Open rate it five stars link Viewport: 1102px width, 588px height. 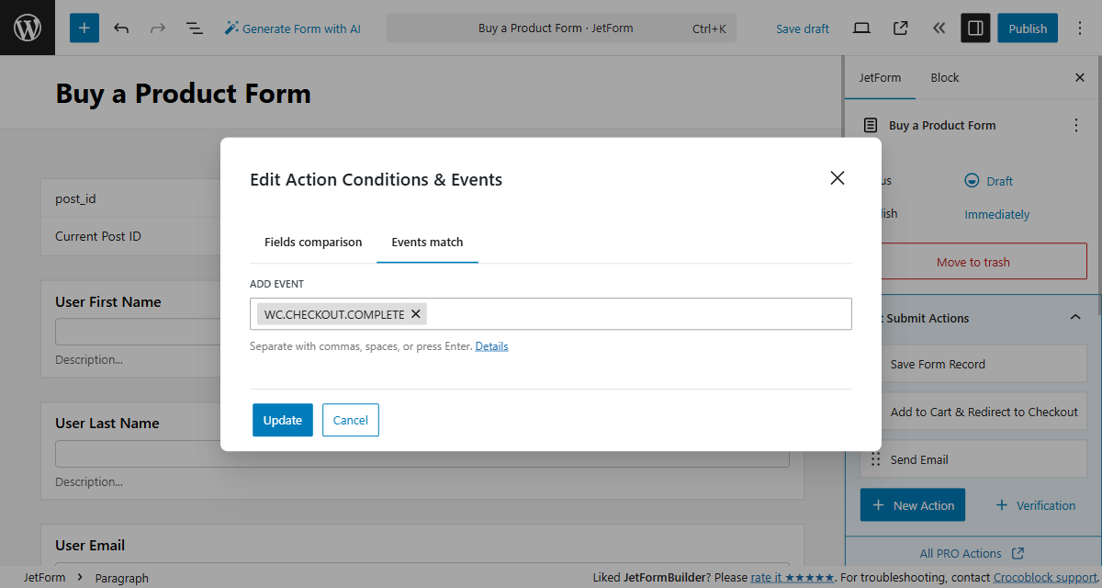pos(792,578)
